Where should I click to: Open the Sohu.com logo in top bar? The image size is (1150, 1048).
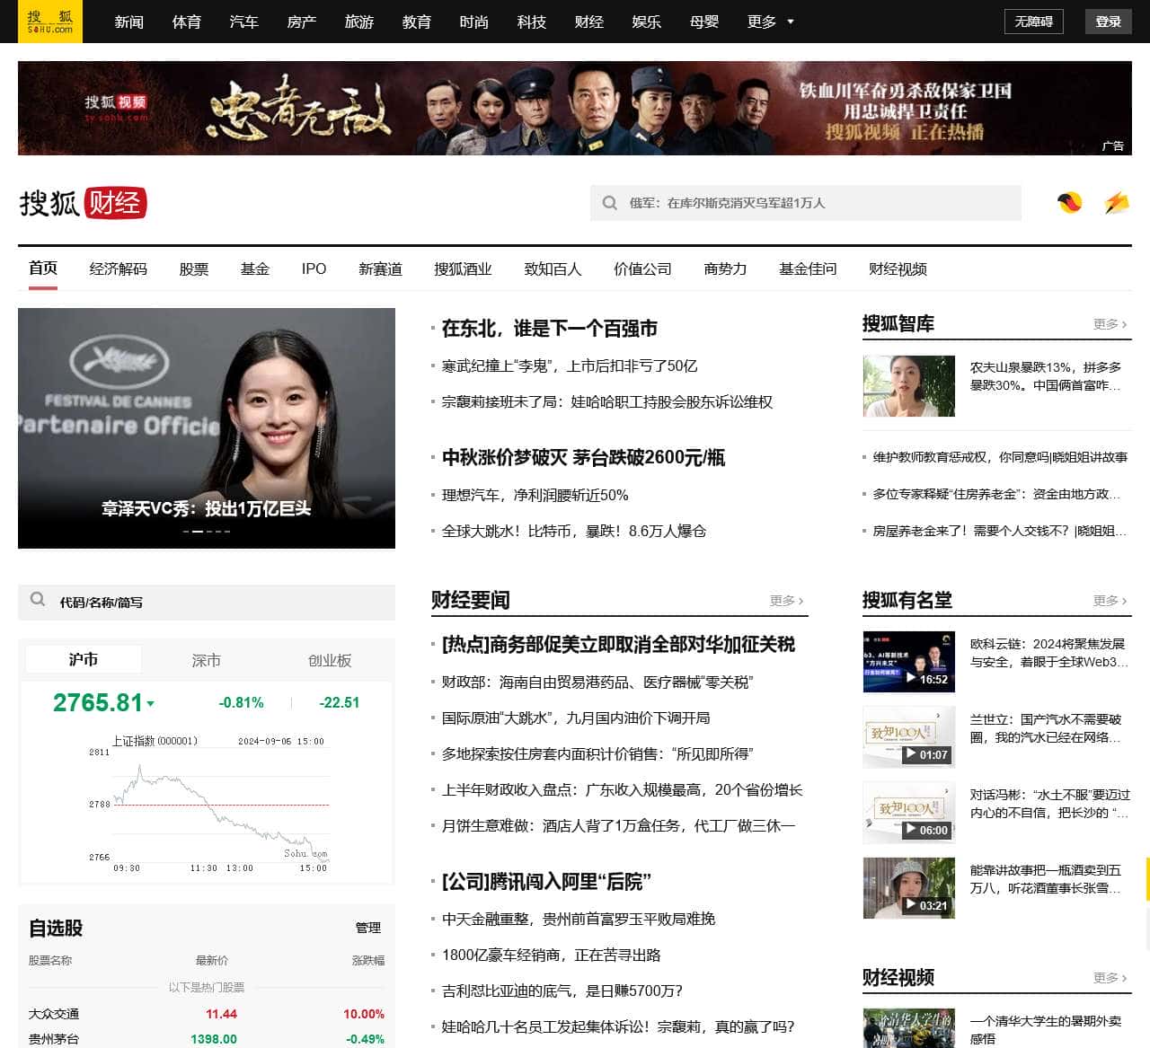pos(49,22)
